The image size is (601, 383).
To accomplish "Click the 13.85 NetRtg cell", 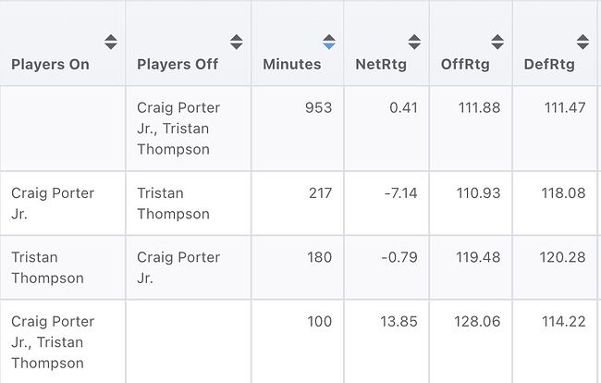I will (399, 322).
